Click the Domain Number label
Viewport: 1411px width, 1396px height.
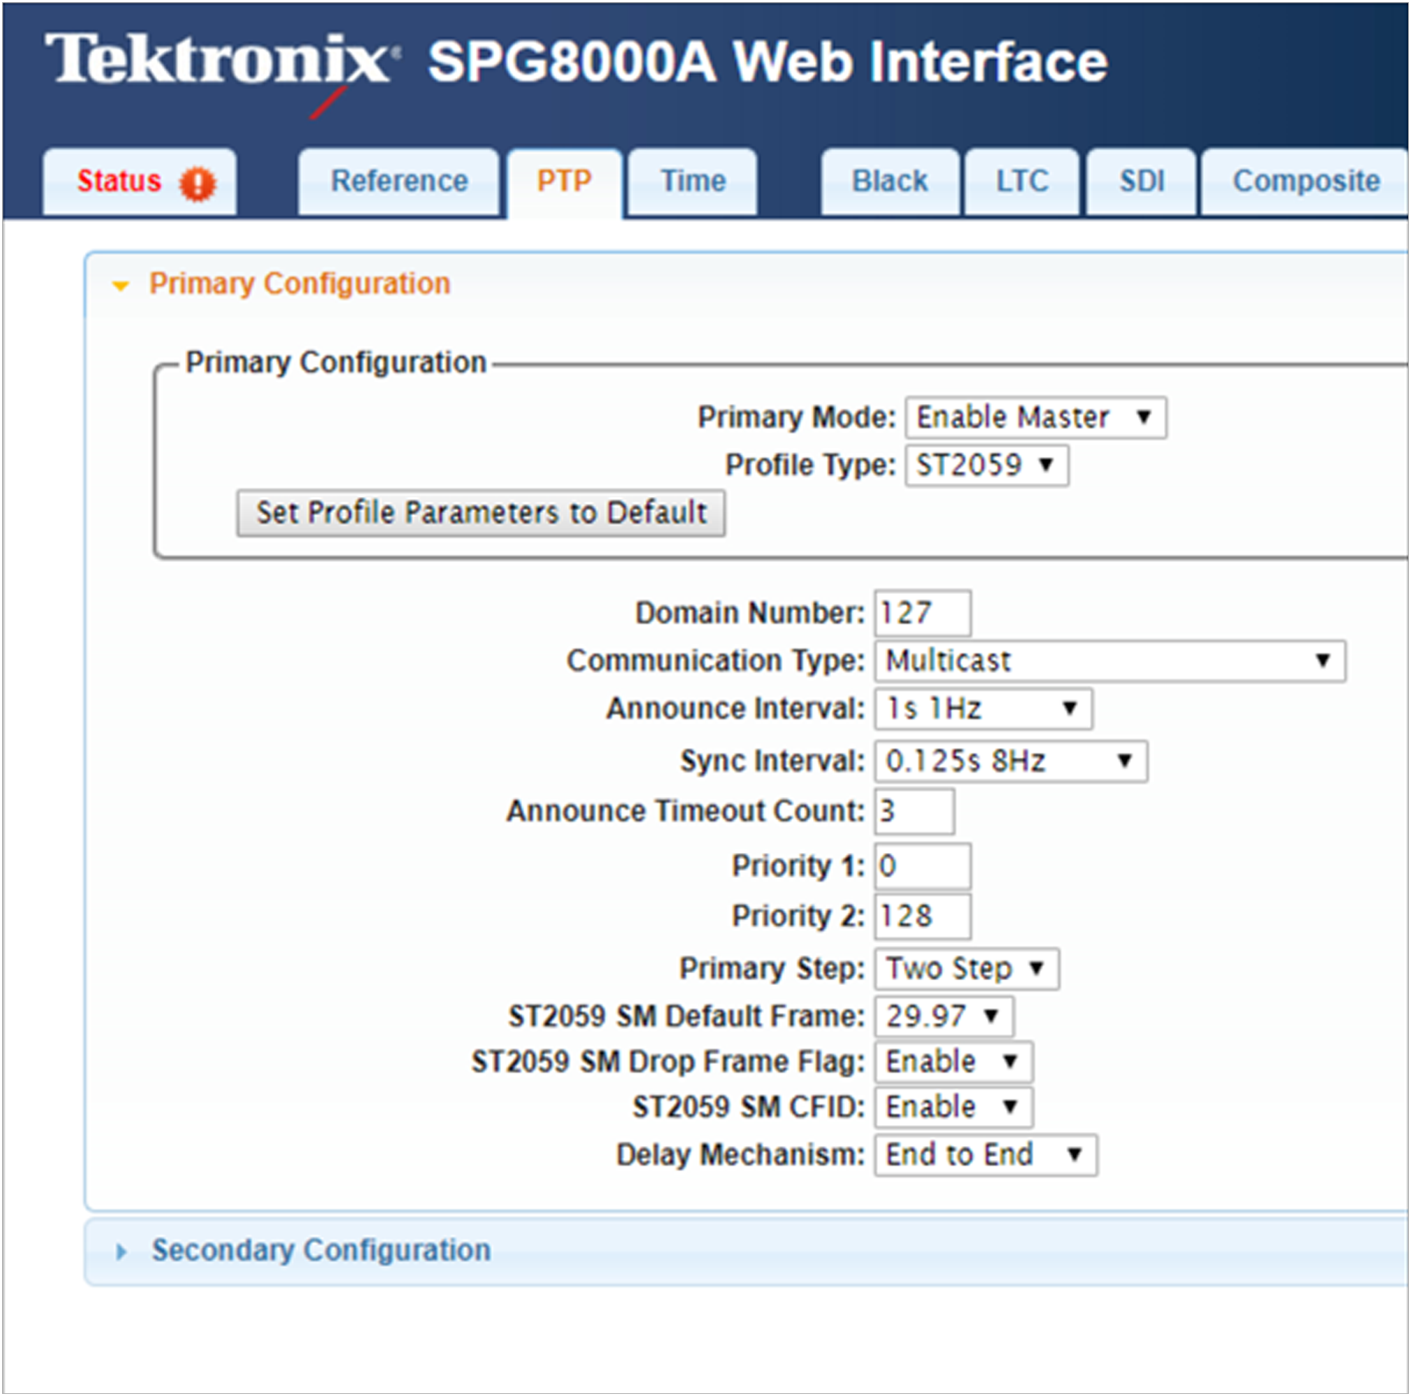click(x=750, y=613)
